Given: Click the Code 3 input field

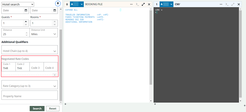Looking at the screenshot, I should [37, 67].
